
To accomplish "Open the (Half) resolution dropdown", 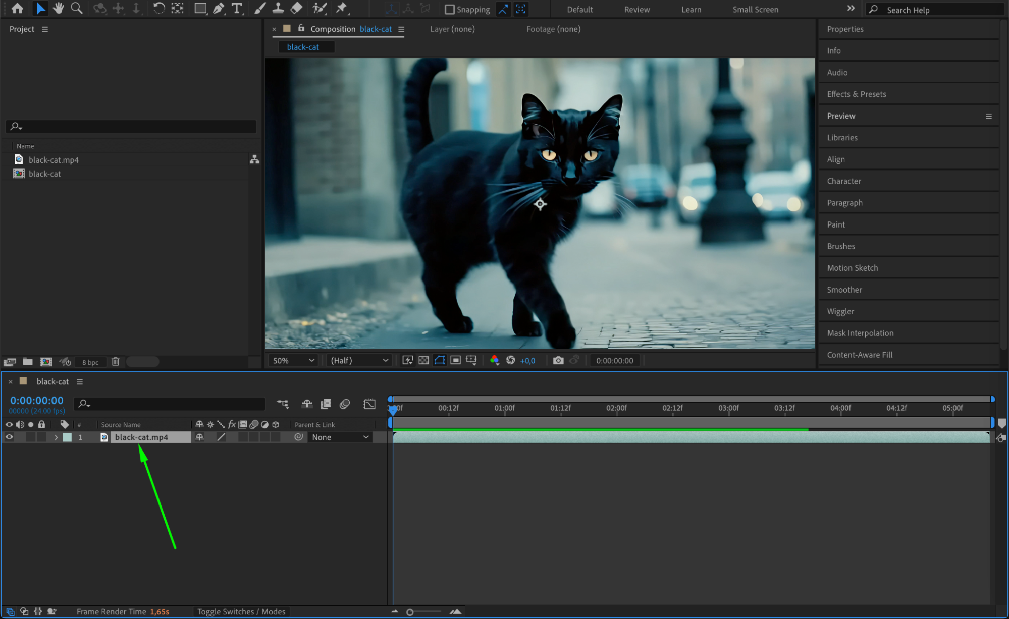I will [x=359, y=360].
